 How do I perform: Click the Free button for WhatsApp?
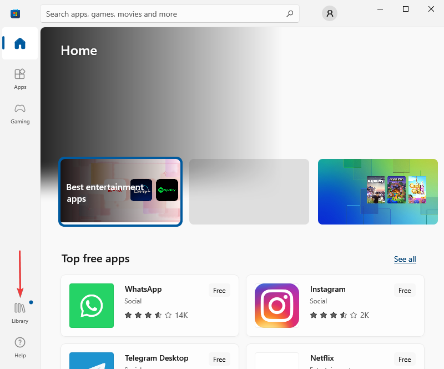(x=219, y=291)
